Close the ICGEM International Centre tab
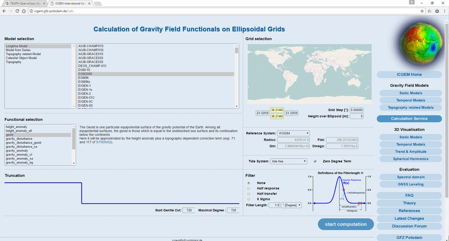This screenshot has width=449, height=241. [x=89, y=3]
